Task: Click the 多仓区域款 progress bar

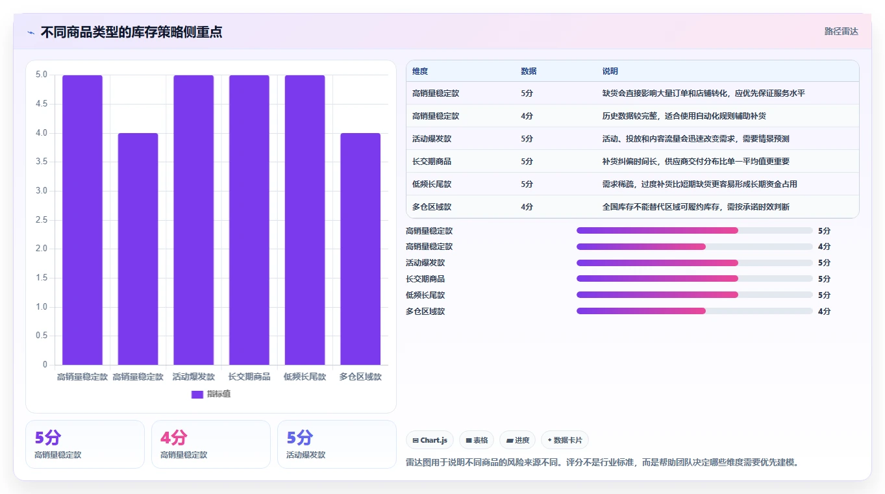Action: [695, 311]
